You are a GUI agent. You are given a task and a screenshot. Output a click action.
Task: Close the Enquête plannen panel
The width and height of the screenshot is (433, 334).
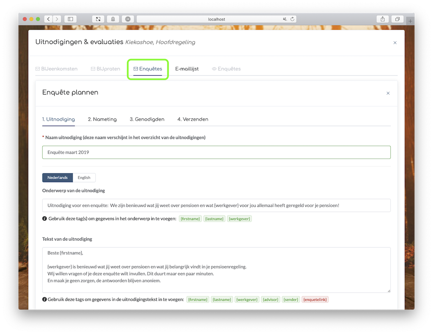388,93
